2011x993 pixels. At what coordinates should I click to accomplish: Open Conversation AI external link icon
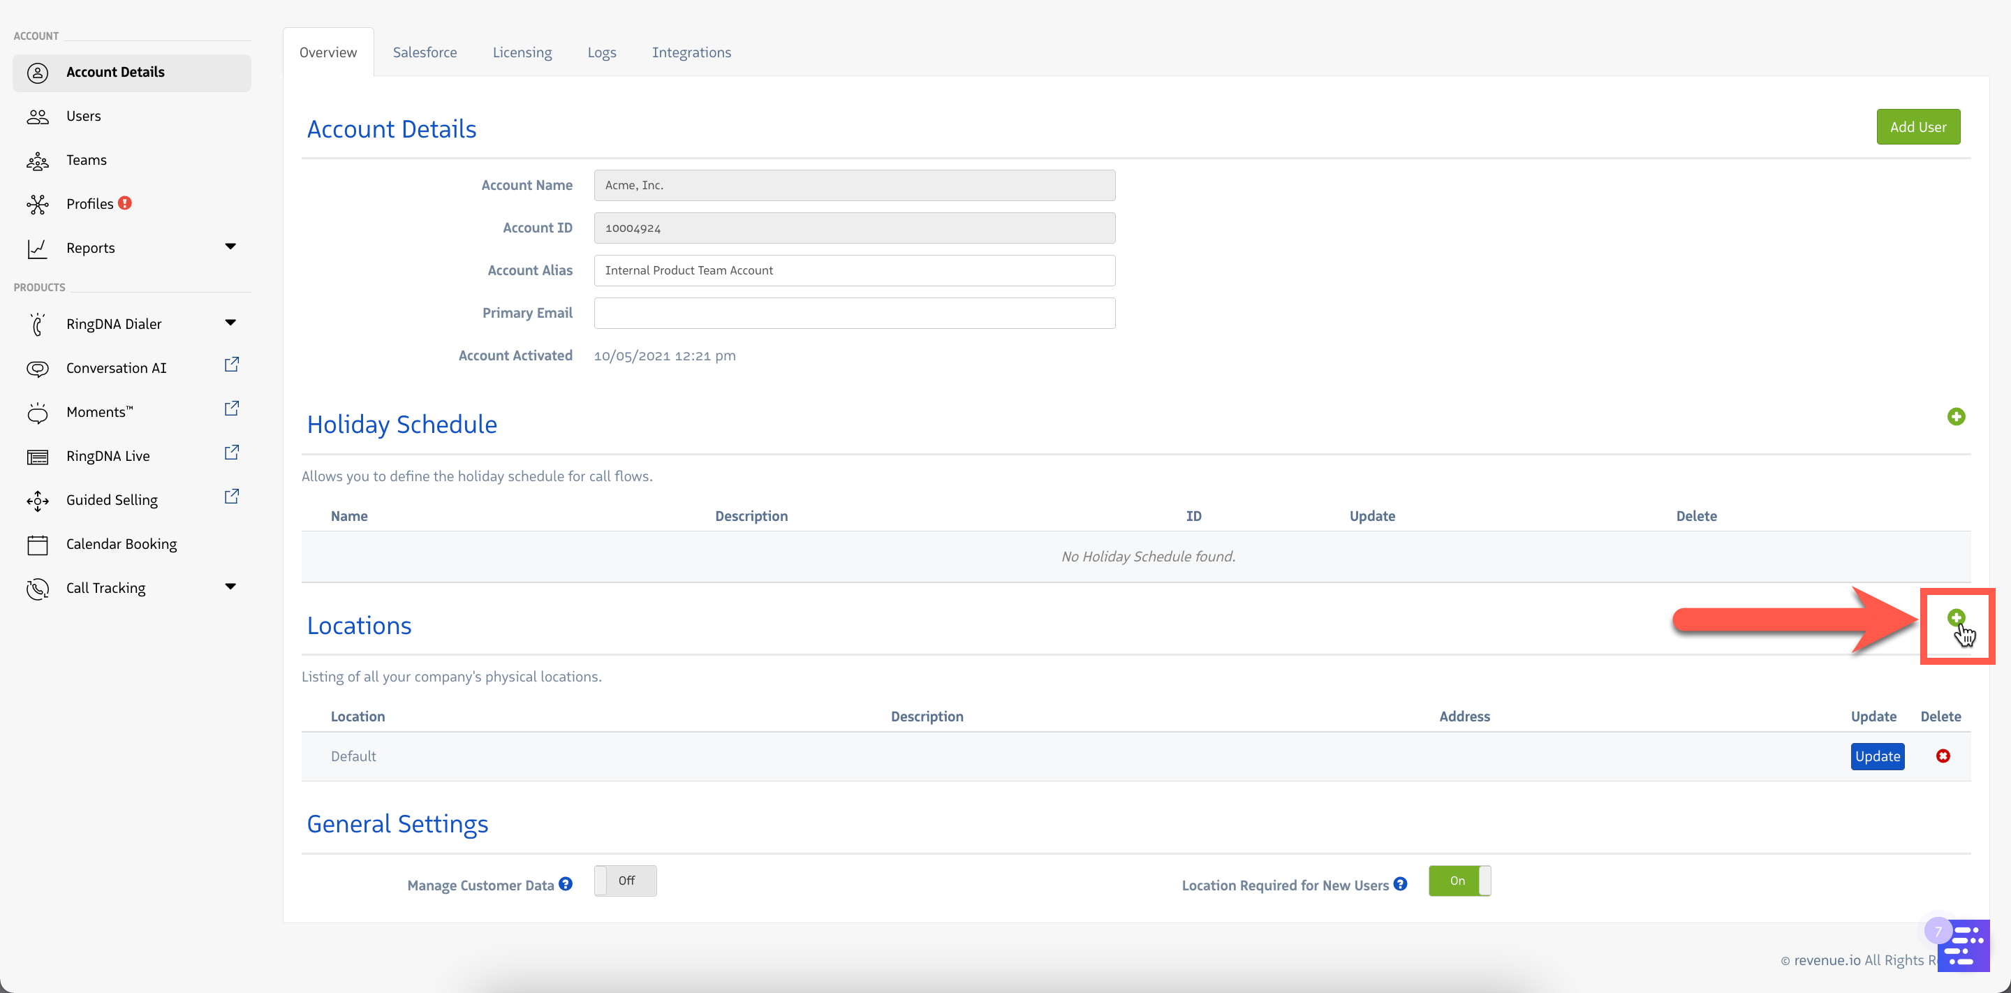(232, 365)
